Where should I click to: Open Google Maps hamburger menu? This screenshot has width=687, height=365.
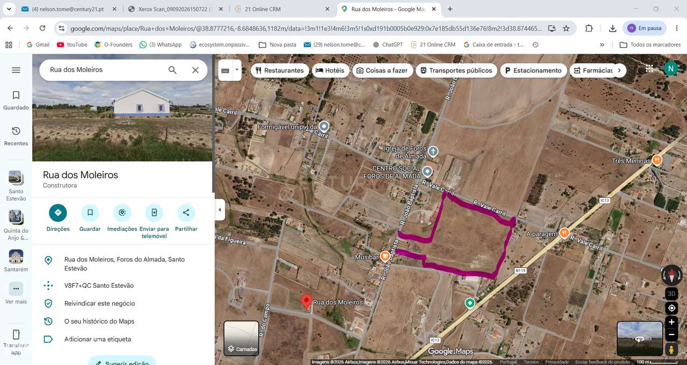pyautogui.click(x=16, y=70)
